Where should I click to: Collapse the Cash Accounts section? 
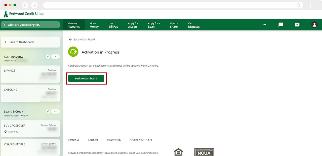pyautogui.click(x=55, y=57)
